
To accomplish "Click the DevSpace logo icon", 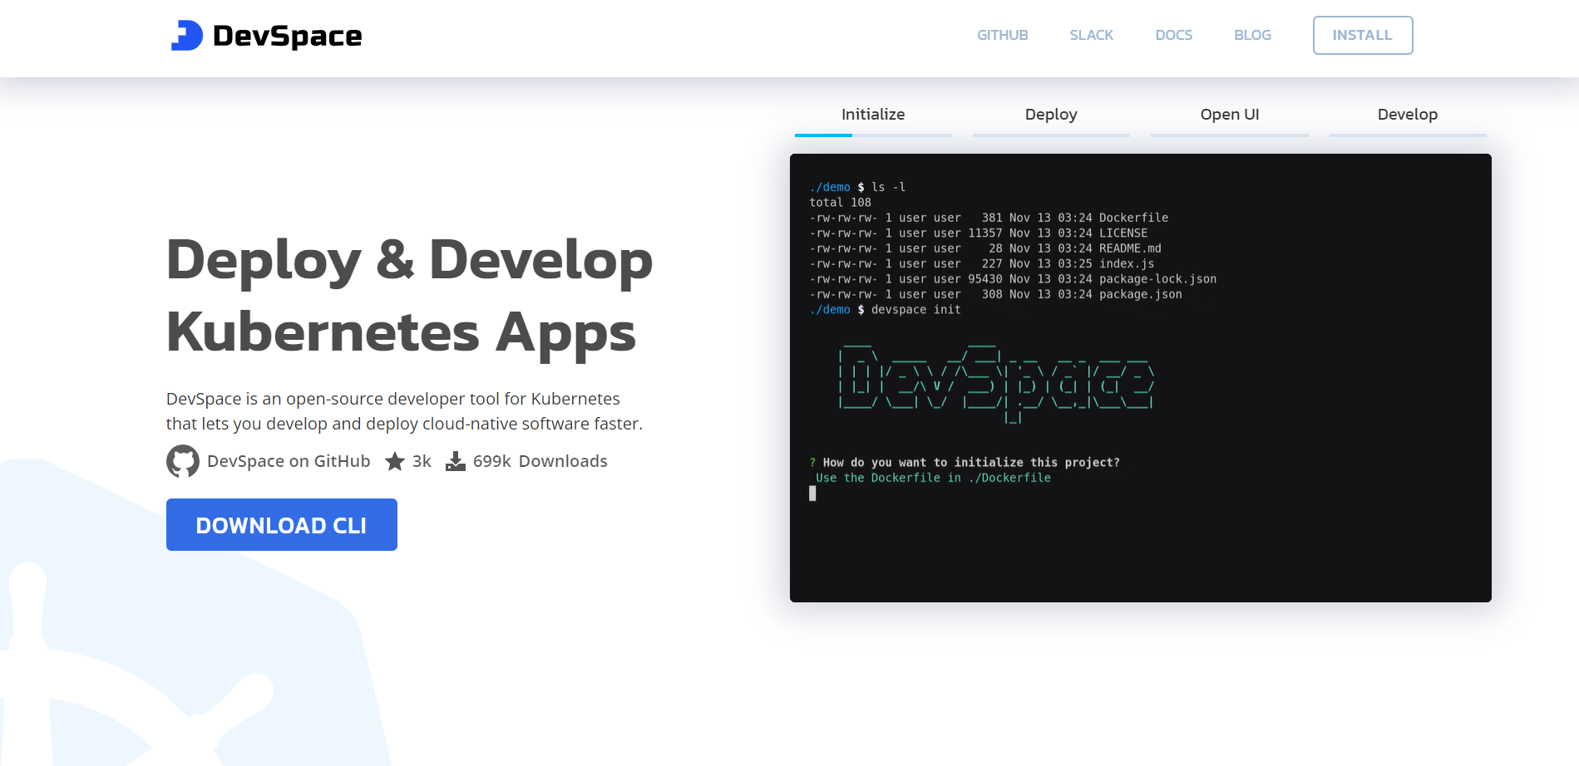I will 186,35.
